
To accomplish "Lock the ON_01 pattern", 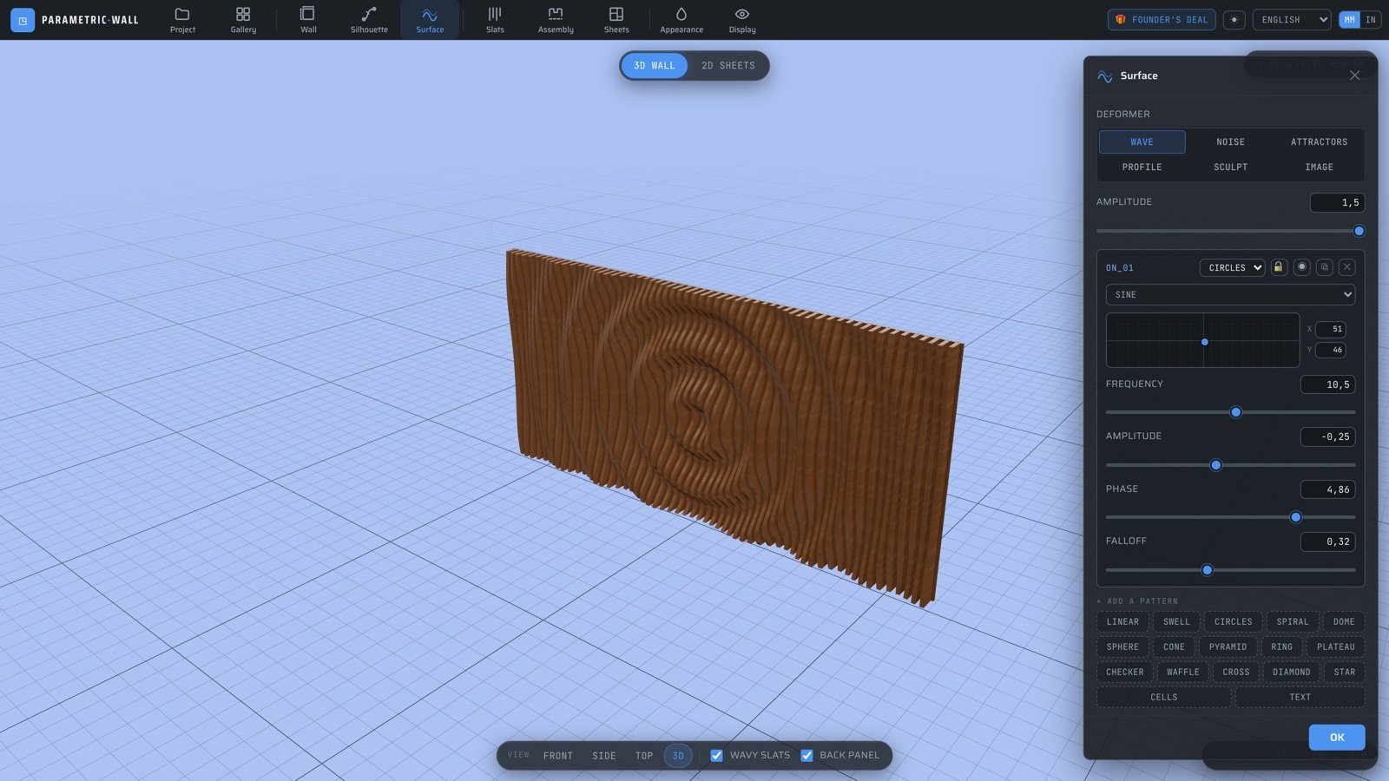I will click(x=1279, y=267).
